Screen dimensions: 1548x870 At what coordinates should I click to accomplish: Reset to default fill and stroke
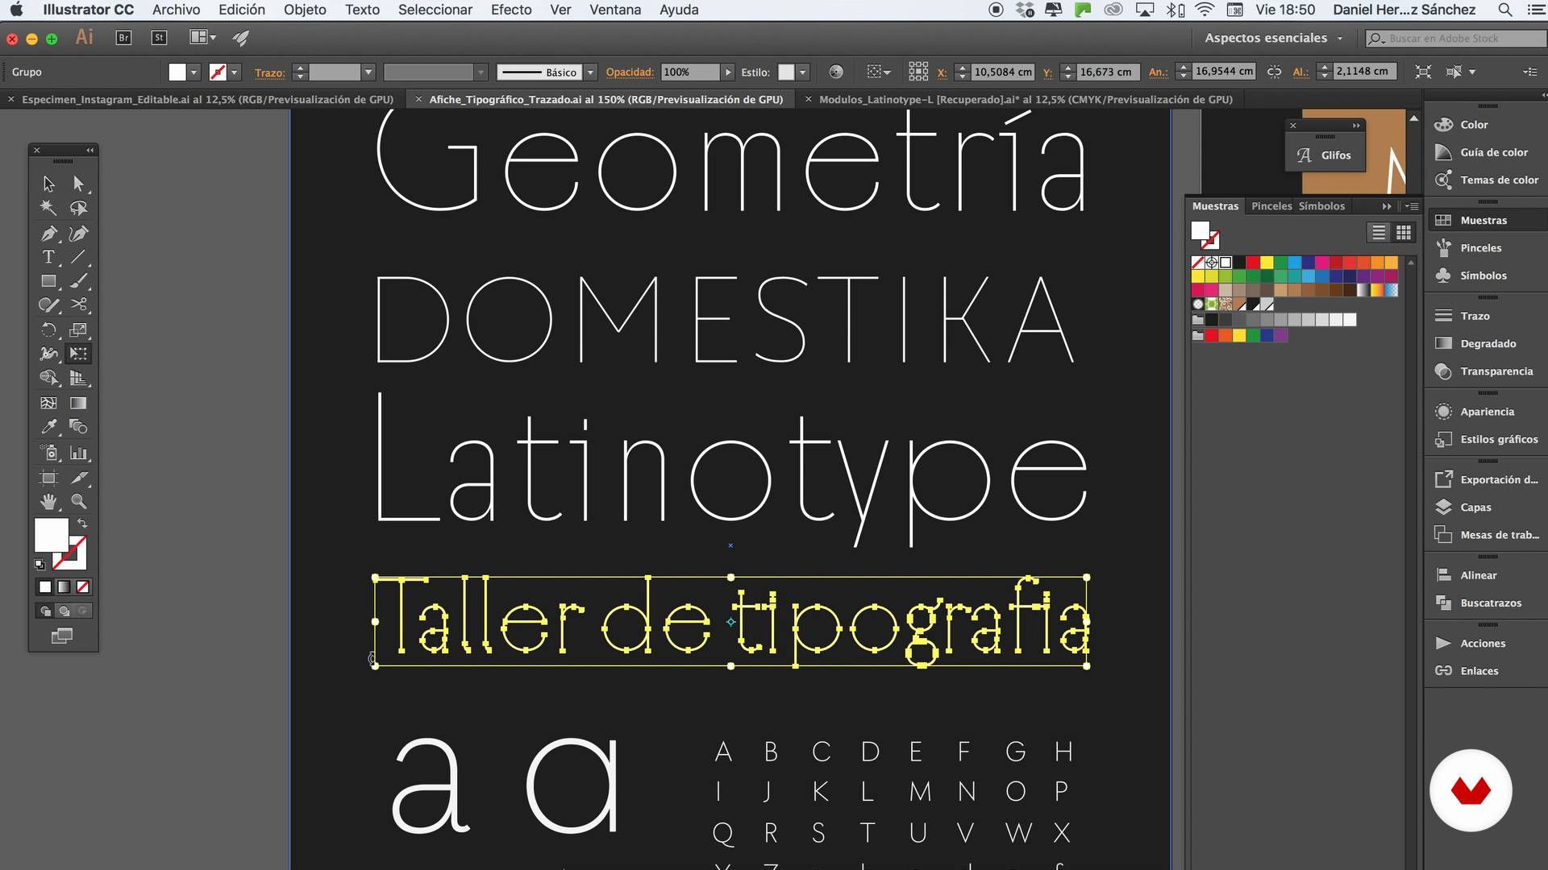pyautogui.click(x=40, y=565)
